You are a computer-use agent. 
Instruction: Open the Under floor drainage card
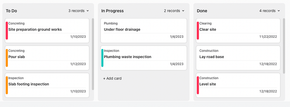click(144, 30)
